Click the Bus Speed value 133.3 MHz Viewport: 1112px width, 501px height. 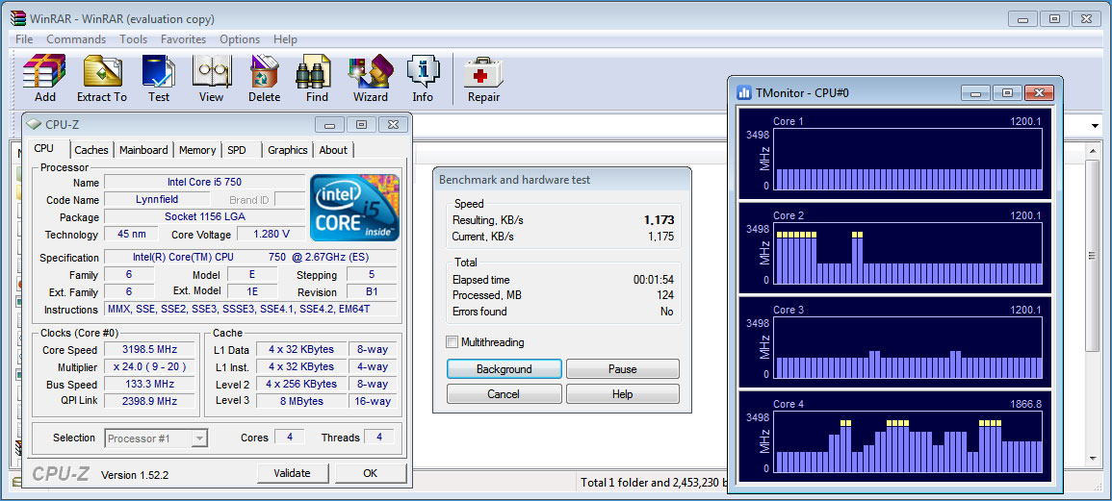pyautogui.click(x=149, y=384)
